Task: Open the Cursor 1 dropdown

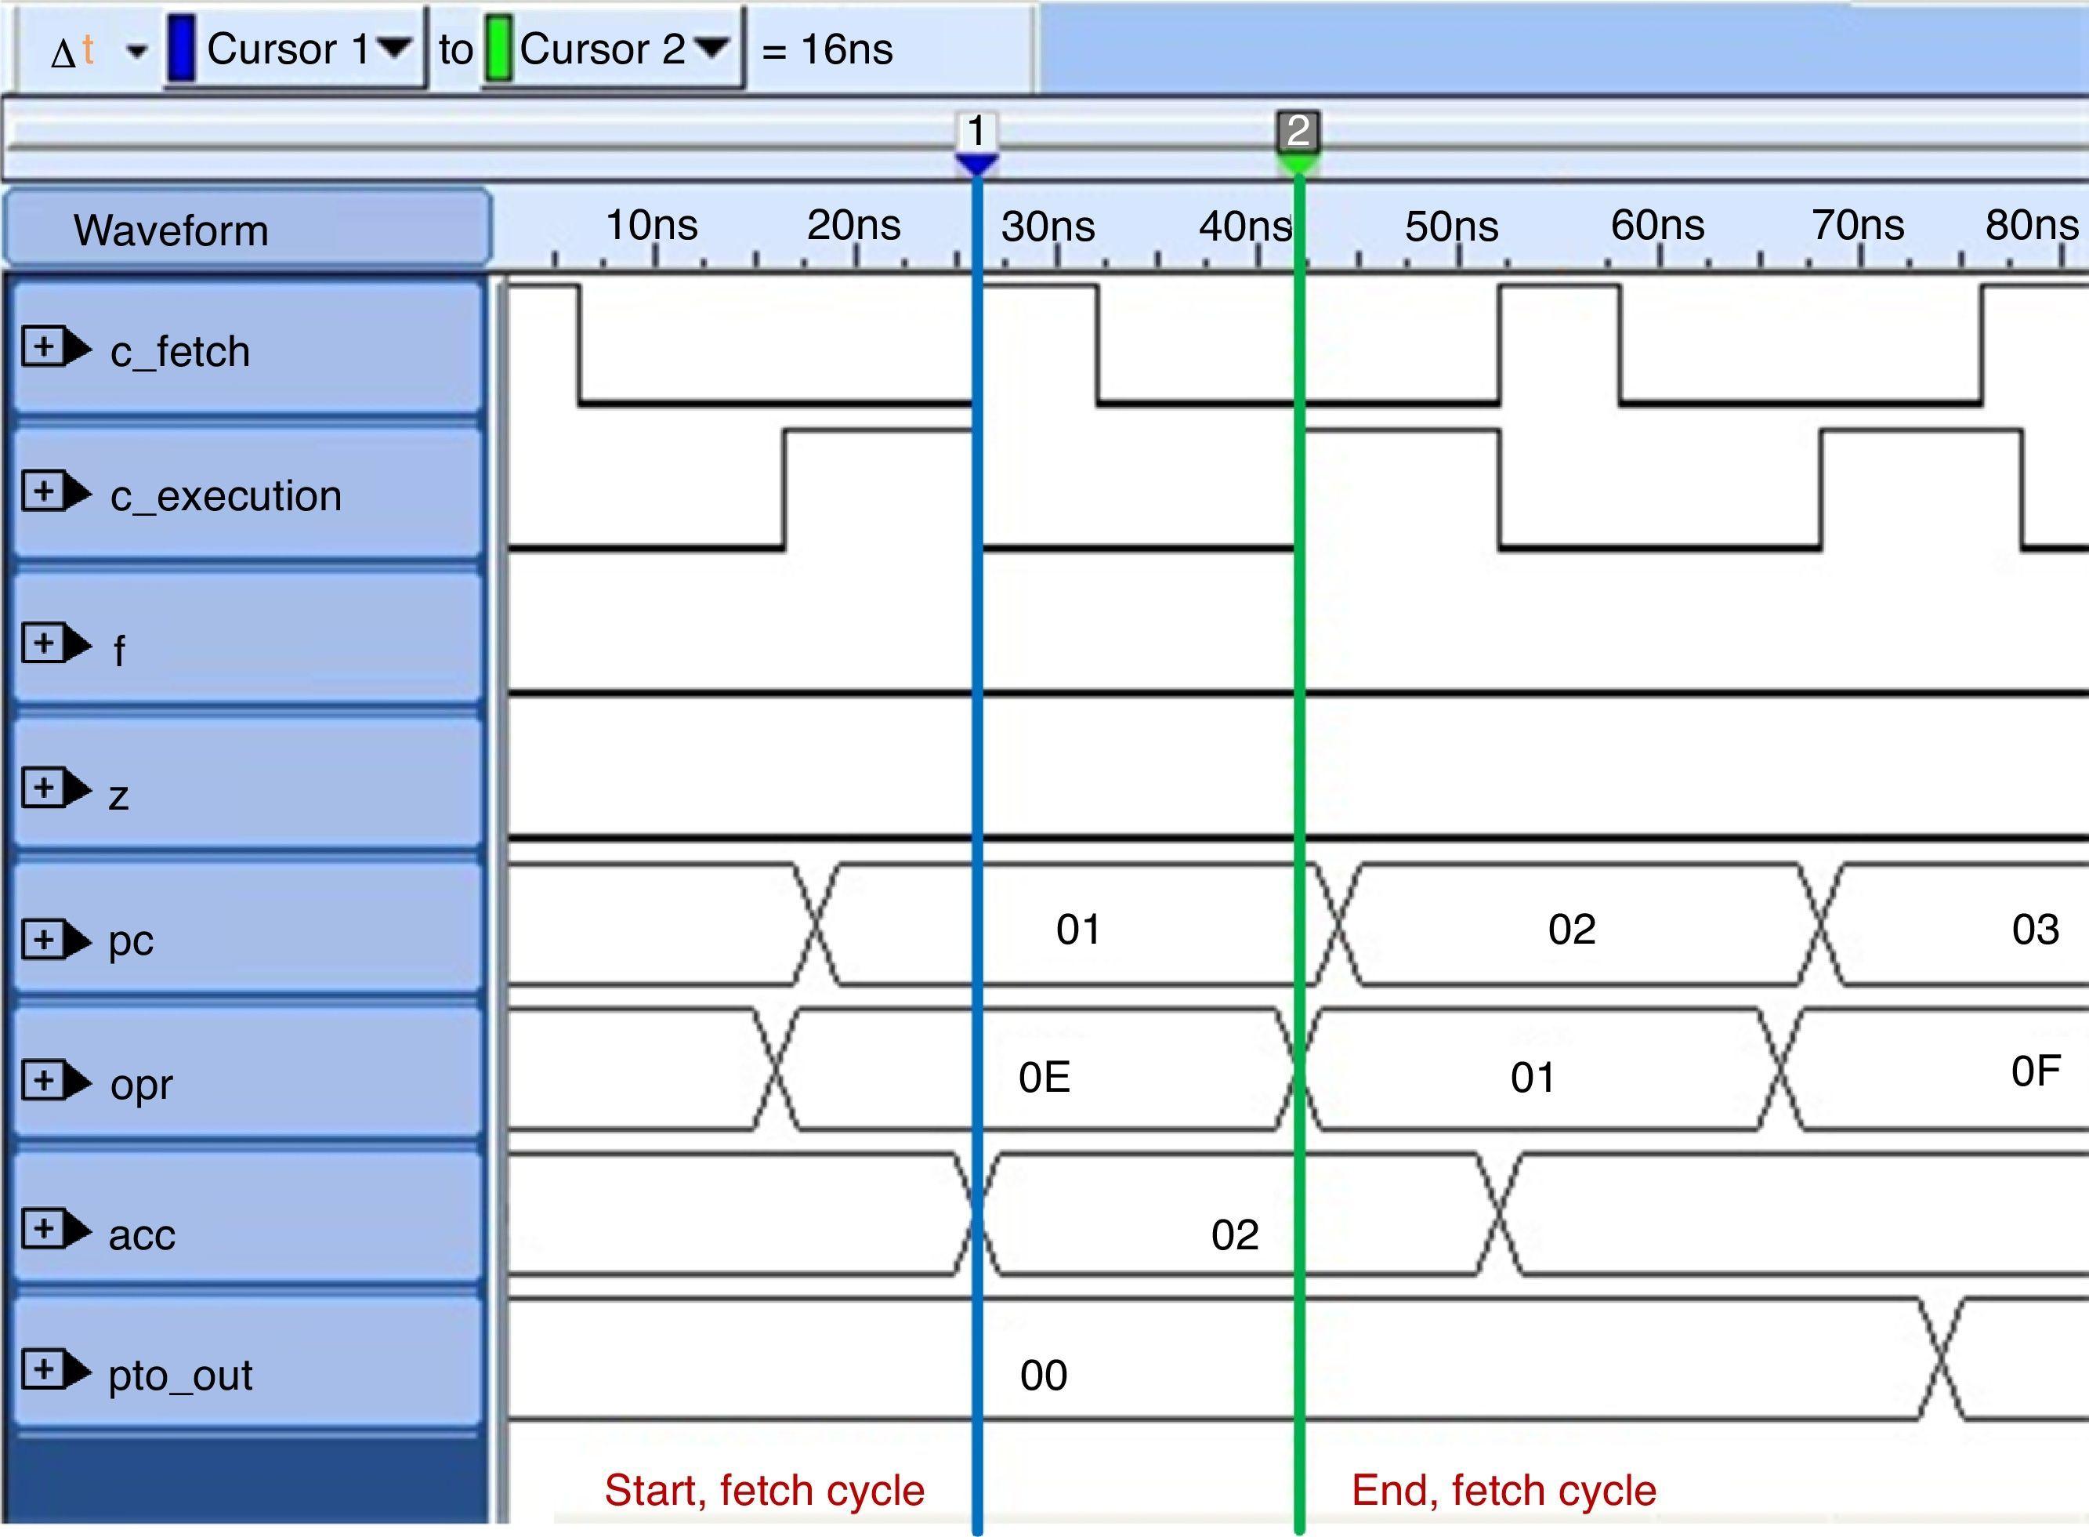Action: 393,48
